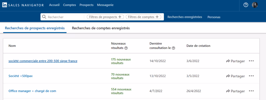View the 175 nouveaux résultats

coord(121,61)
